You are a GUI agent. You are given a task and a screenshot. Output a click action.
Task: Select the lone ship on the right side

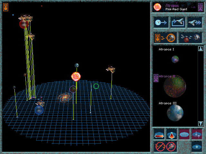tap(111, 69)
